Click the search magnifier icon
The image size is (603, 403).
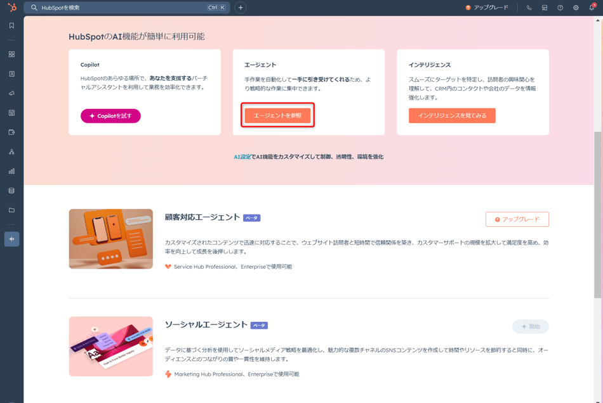pos(34,8)
